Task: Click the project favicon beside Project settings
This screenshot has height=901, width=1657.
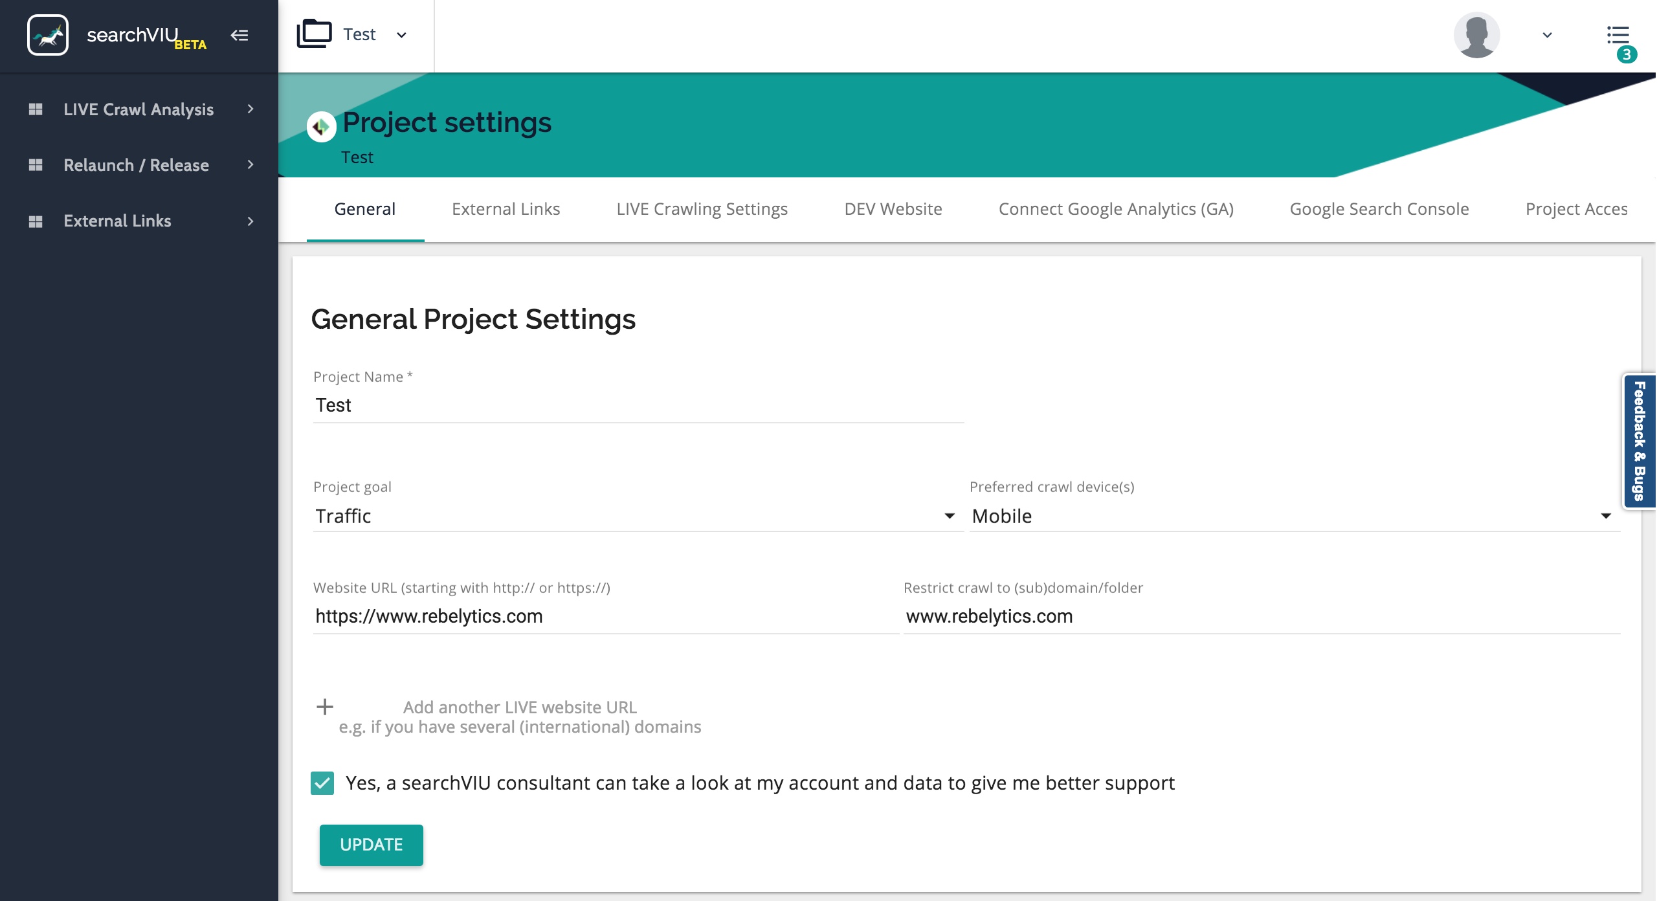Action: [x=321, y=127]
